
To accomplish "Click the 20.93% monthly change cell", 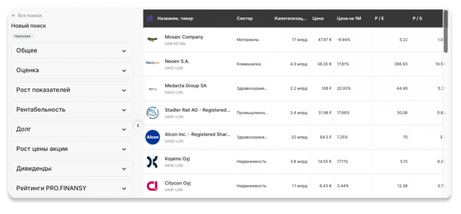I will click(344, 88).
